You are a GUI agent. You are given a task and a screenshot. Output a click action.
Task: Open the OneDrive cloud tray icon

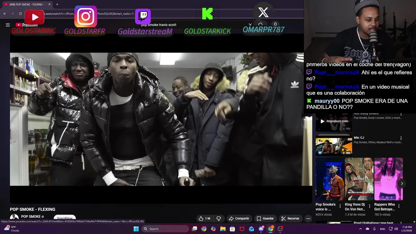click(368, 229)
